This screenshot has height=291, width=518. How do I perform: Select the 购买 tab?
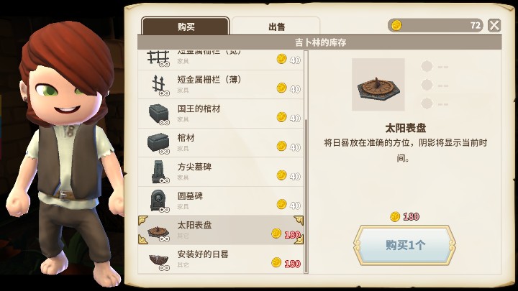(186, 26)
